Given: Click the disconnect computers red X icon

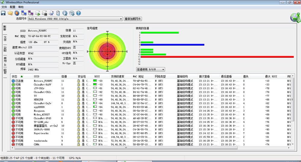Looking at the screenshot, I should [31, 13].
